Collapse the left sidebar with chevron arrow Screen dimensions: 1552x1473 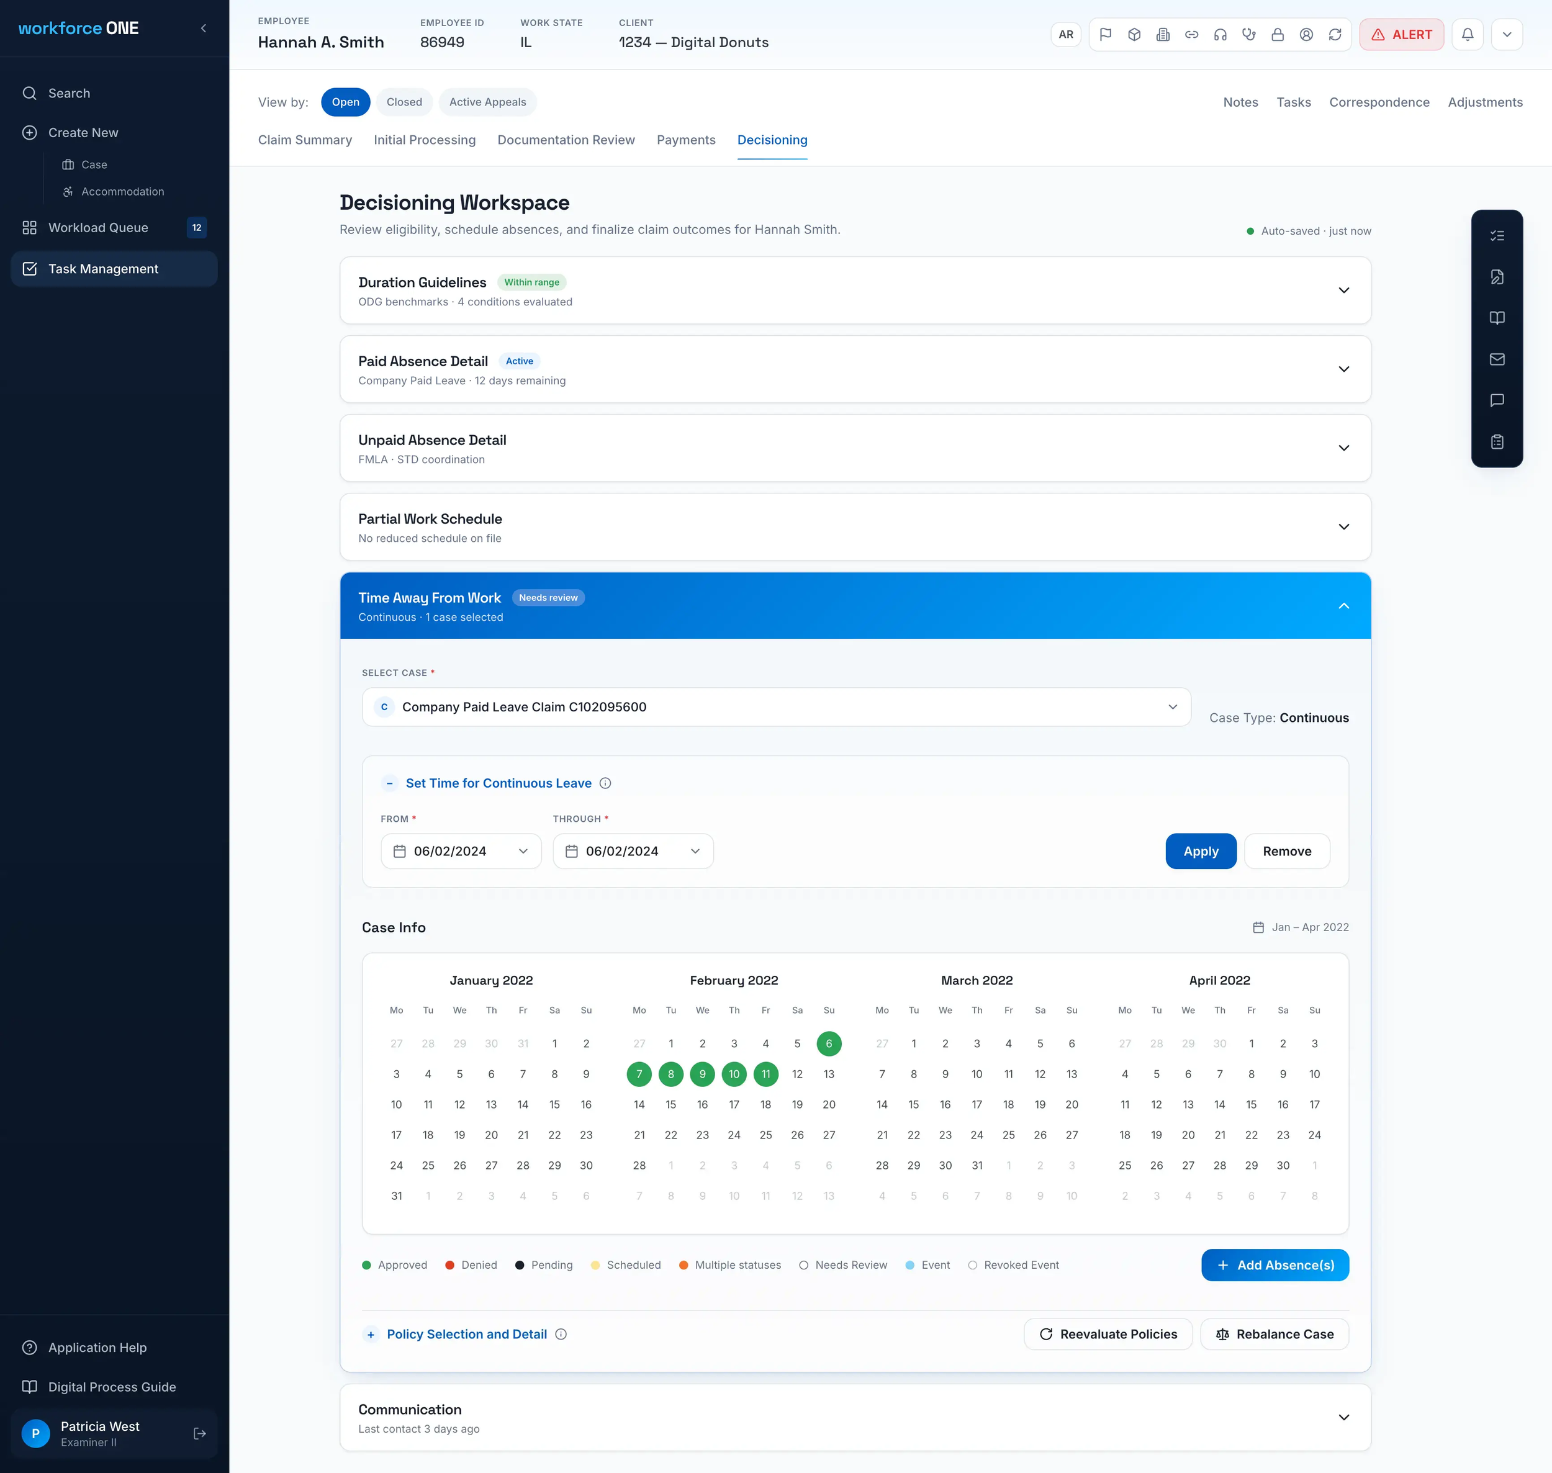pyautogui.click(x=204, y=29)
